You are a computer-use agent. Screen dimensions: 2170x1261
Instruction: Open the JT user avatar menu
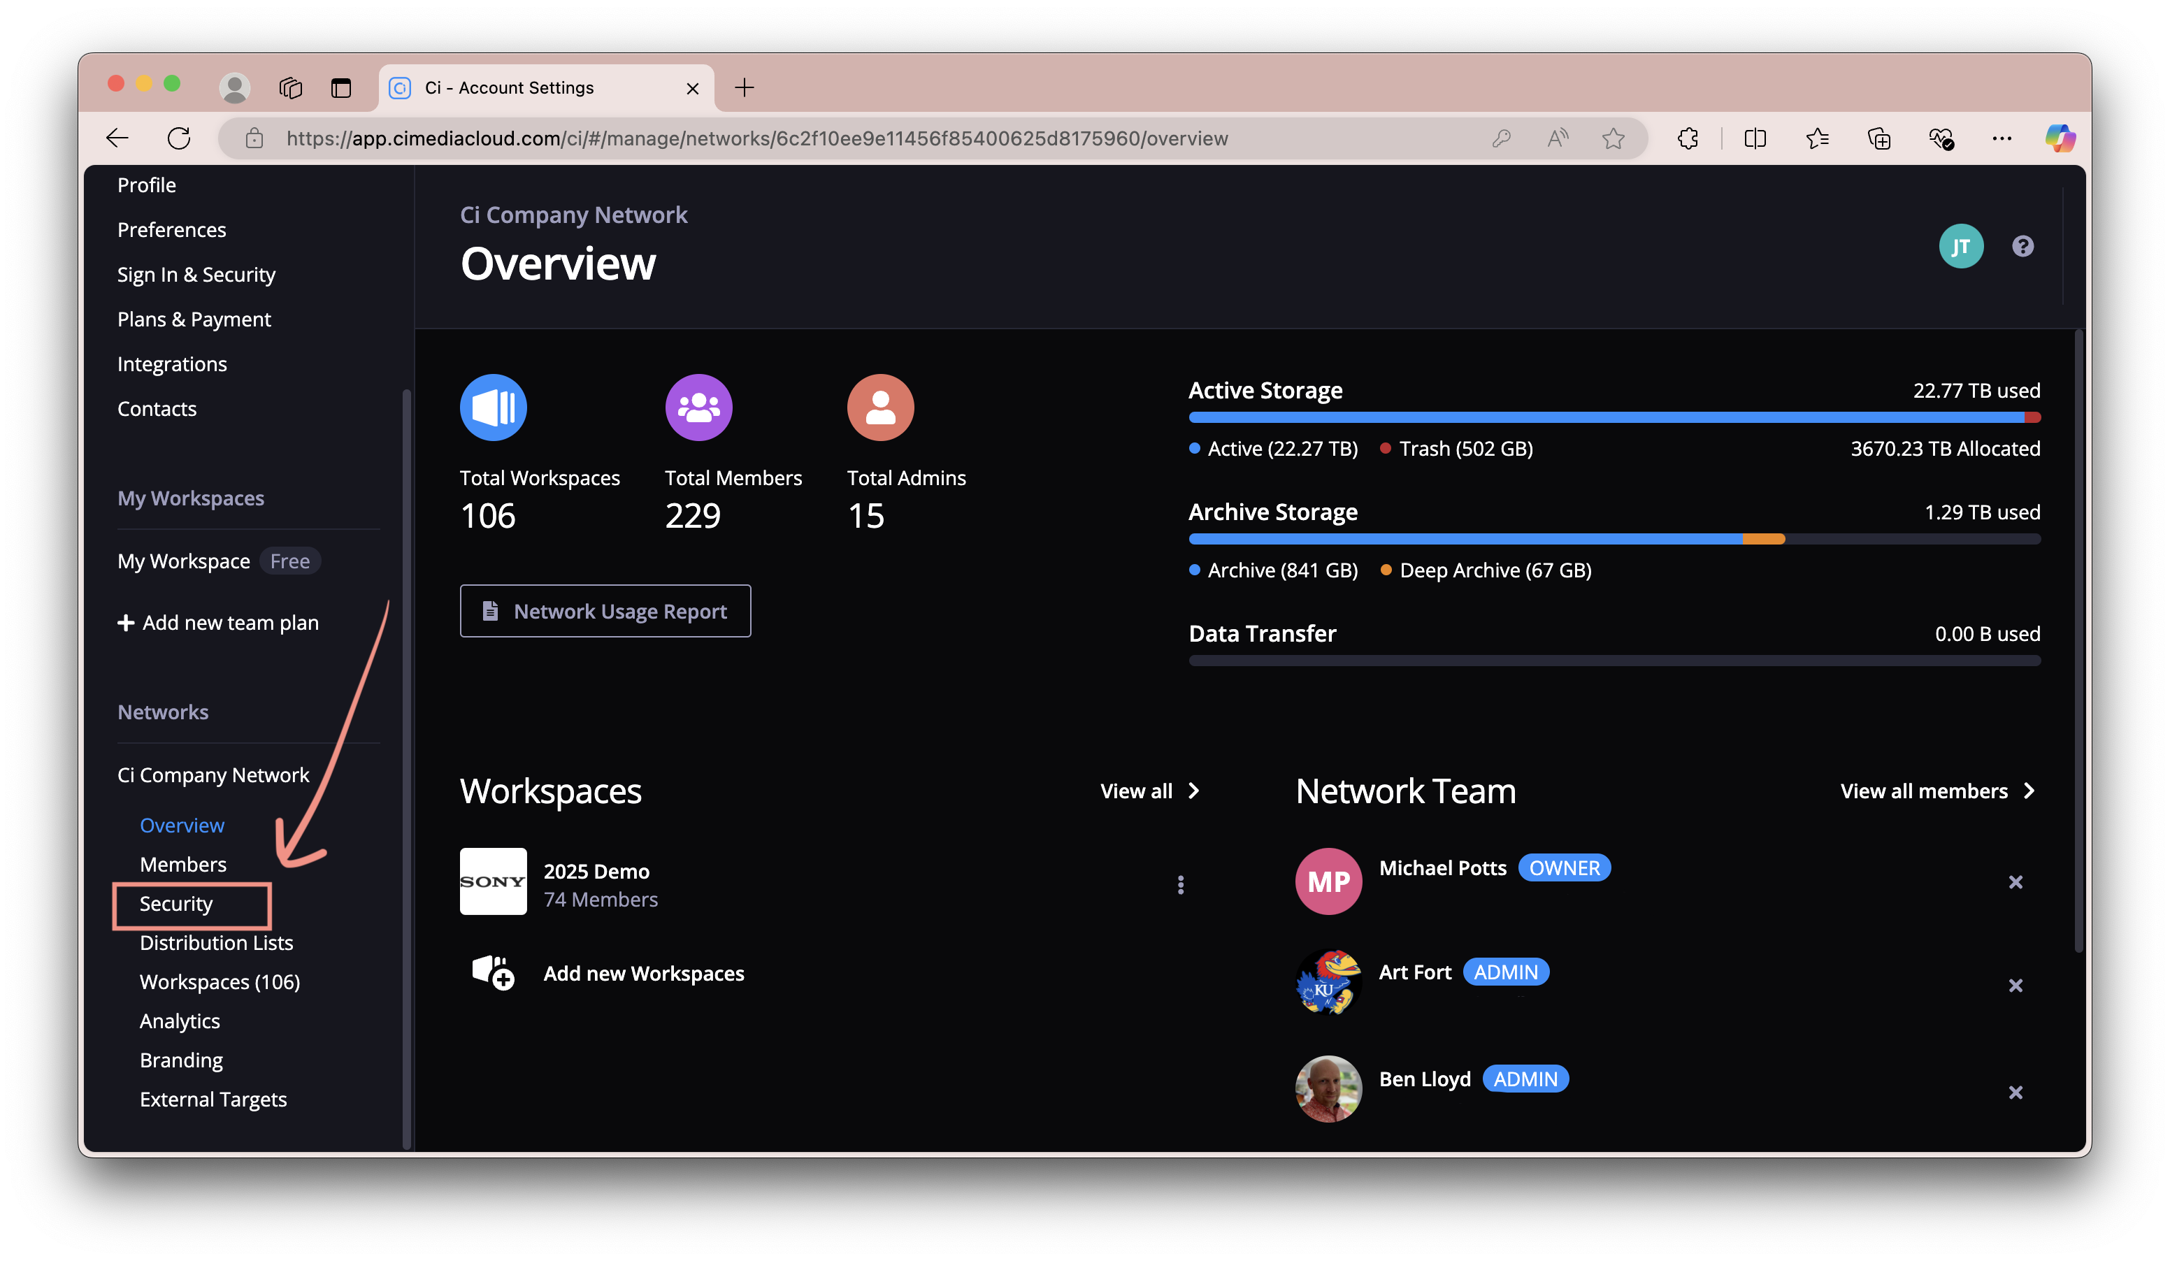coord(1962,246)
